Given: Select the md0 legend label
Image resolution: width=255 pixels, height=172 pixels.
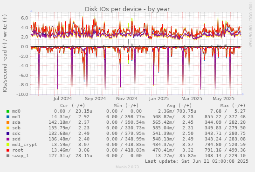Looking at the screenshot, I should coord(16,111).
